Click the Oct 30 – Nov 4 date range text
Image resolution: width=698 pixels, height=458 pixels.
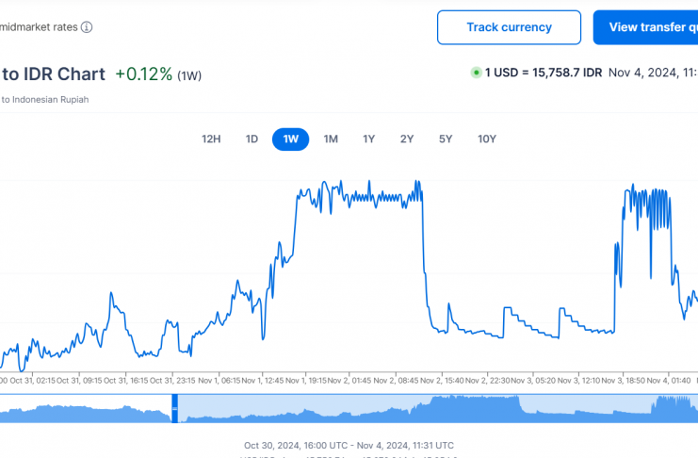tap(349, 445)
